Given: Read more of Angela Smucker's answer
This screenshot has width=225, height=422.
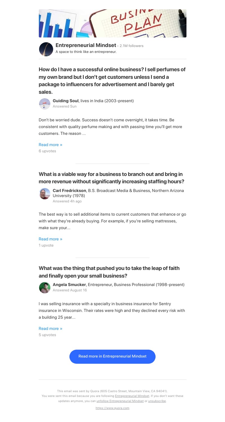Looking at the screenshot, I should [50, 329].
